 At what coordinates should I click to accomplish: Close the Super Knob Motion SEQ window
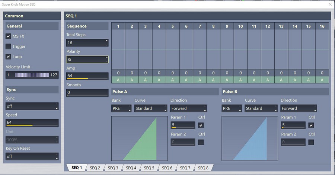329,4
